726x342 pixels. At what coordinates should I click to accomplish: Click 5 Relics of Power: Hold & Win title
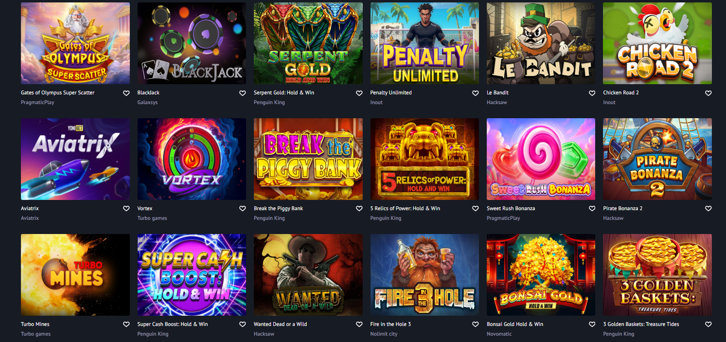pos(405,208)
